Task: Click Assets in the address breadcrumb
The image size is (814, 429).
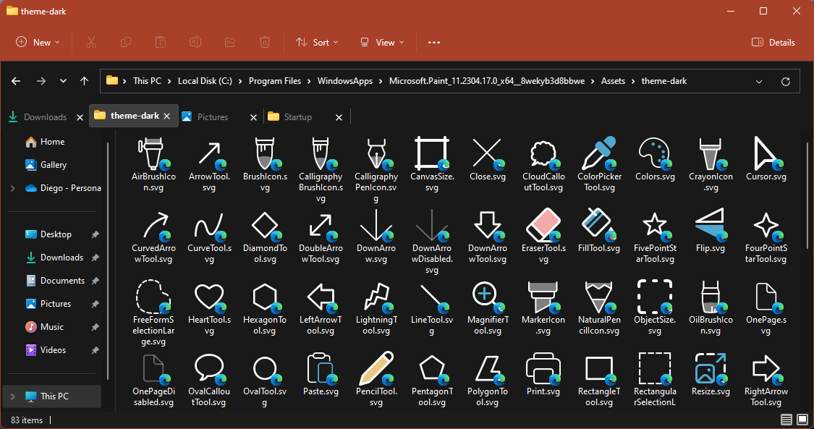Action: [613, 81]
